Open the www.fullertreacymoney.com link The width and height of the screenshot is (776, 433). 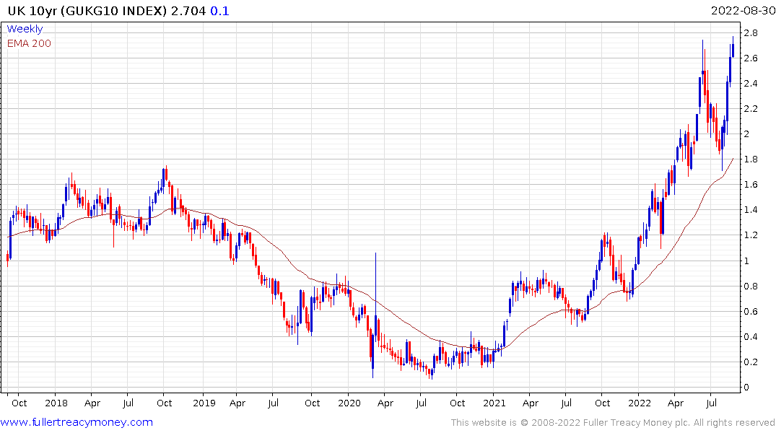coord(77,422)
